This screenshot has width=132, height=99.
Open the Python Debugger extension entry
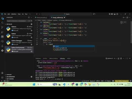pos(19,43)
